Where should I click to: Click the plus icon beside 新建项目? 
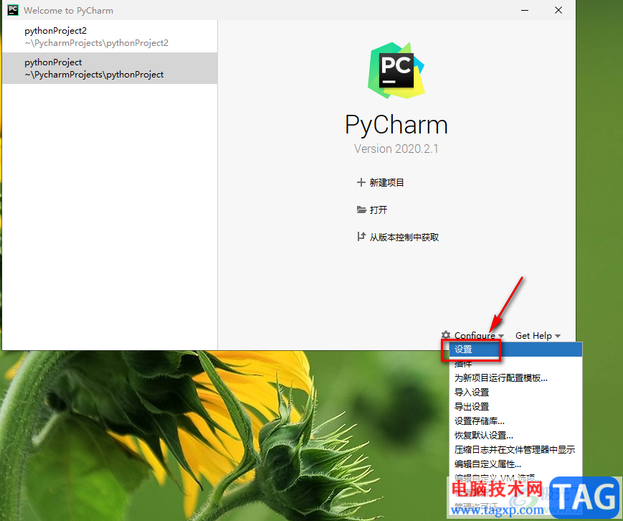click(x=361, y=182)
